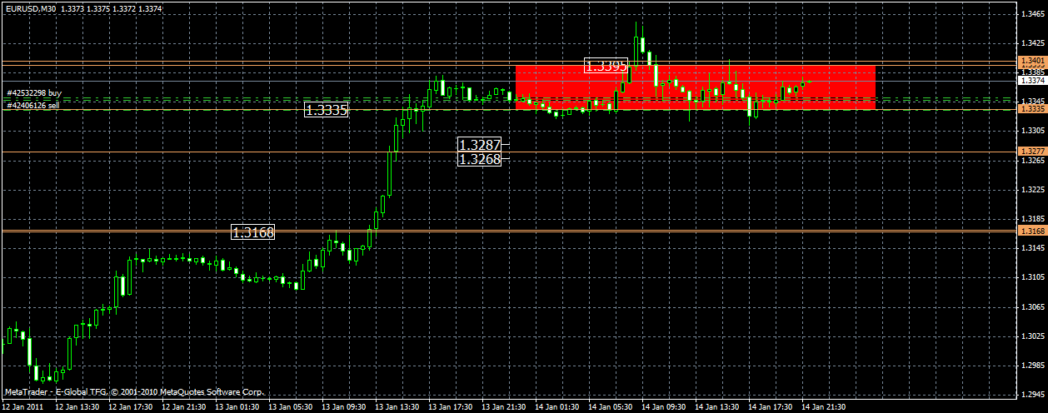The image size is (1048, 413).
Task: Click the 13 Jan 09:30 time label
Action: 344,407
